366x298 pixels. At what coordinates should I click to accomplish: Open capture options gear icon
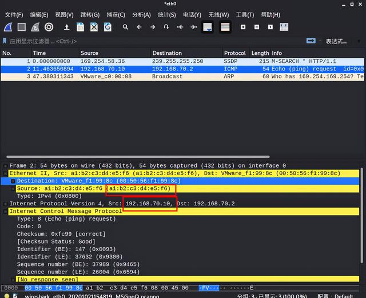49,27
